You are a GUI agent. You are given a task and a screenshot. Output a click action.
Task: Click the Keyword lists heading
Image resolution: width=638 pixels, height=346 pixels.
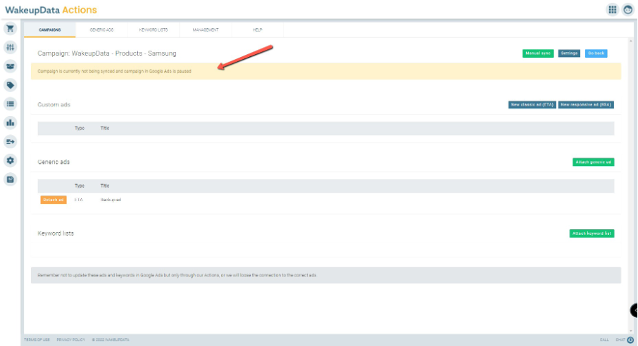coord(56,233)
